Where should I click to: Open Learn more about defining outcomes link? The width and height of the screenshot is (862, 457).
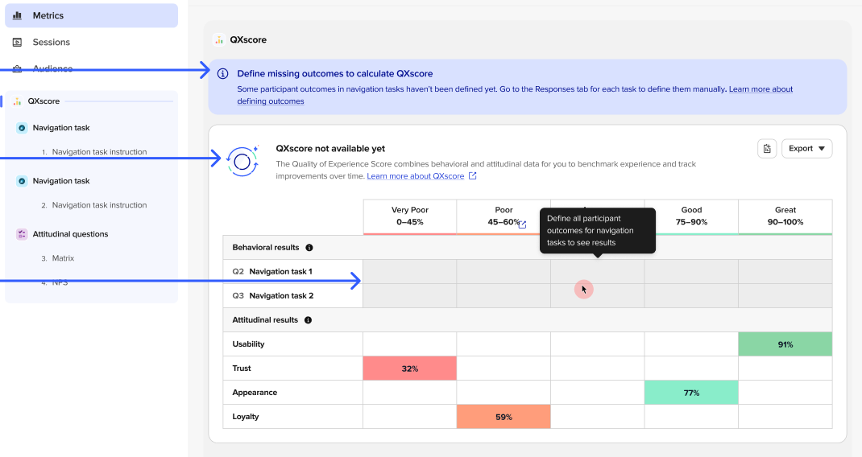pyautogui.click(x=760, y=89)
